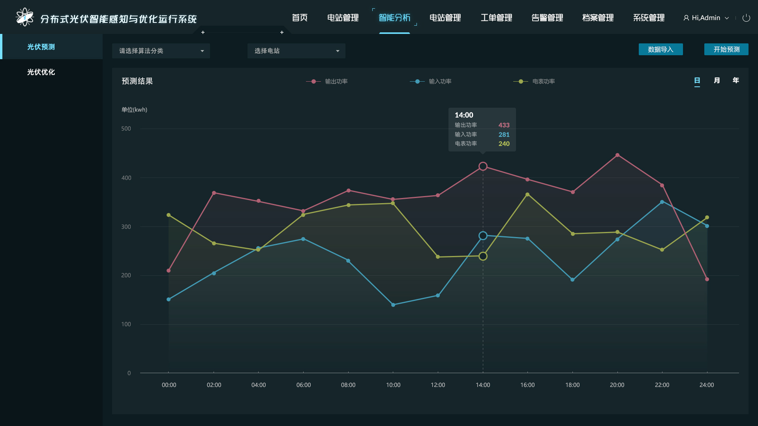Click the power logout icon
Image resolution: width=758 pixels, height=426 pixels.
point(746,18)
